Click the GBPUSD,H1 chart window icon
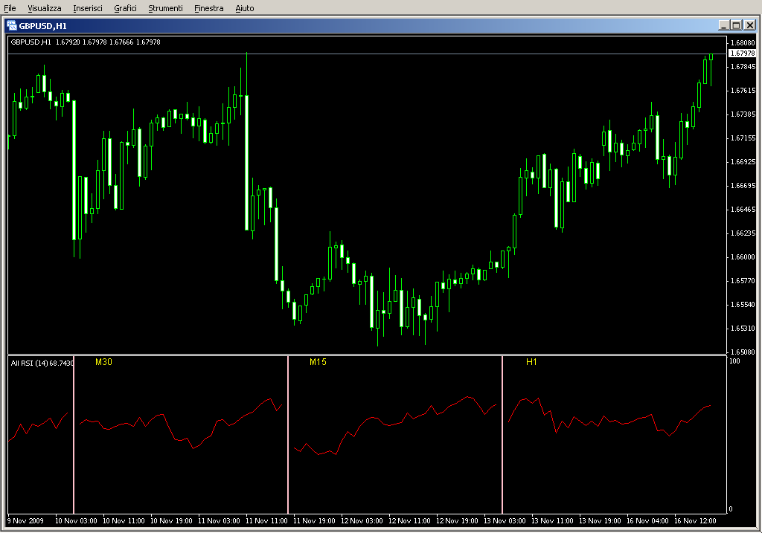The height and width of the screenshot is (533, 762). coord(12,26)
